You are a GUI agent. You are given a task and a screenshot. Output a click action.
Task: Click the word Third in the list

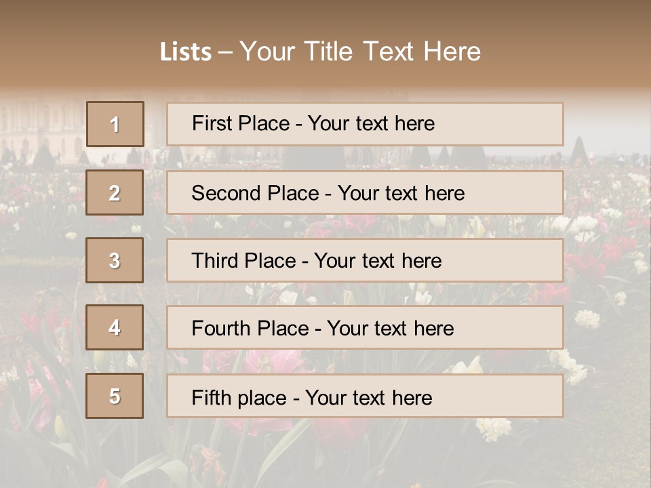(x=215, y=261)
